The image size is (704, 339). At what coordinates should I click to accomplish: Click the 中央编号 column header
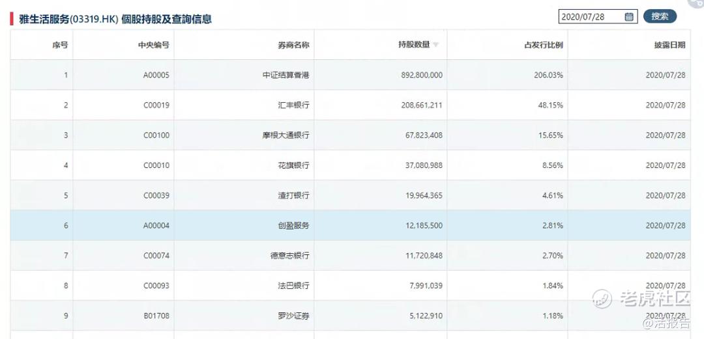coord(154,45)
